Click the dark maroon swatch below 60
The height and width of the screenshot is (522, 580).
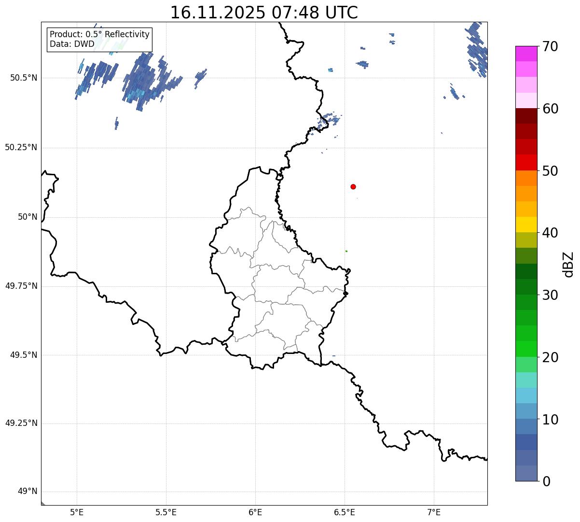(526, 116)
